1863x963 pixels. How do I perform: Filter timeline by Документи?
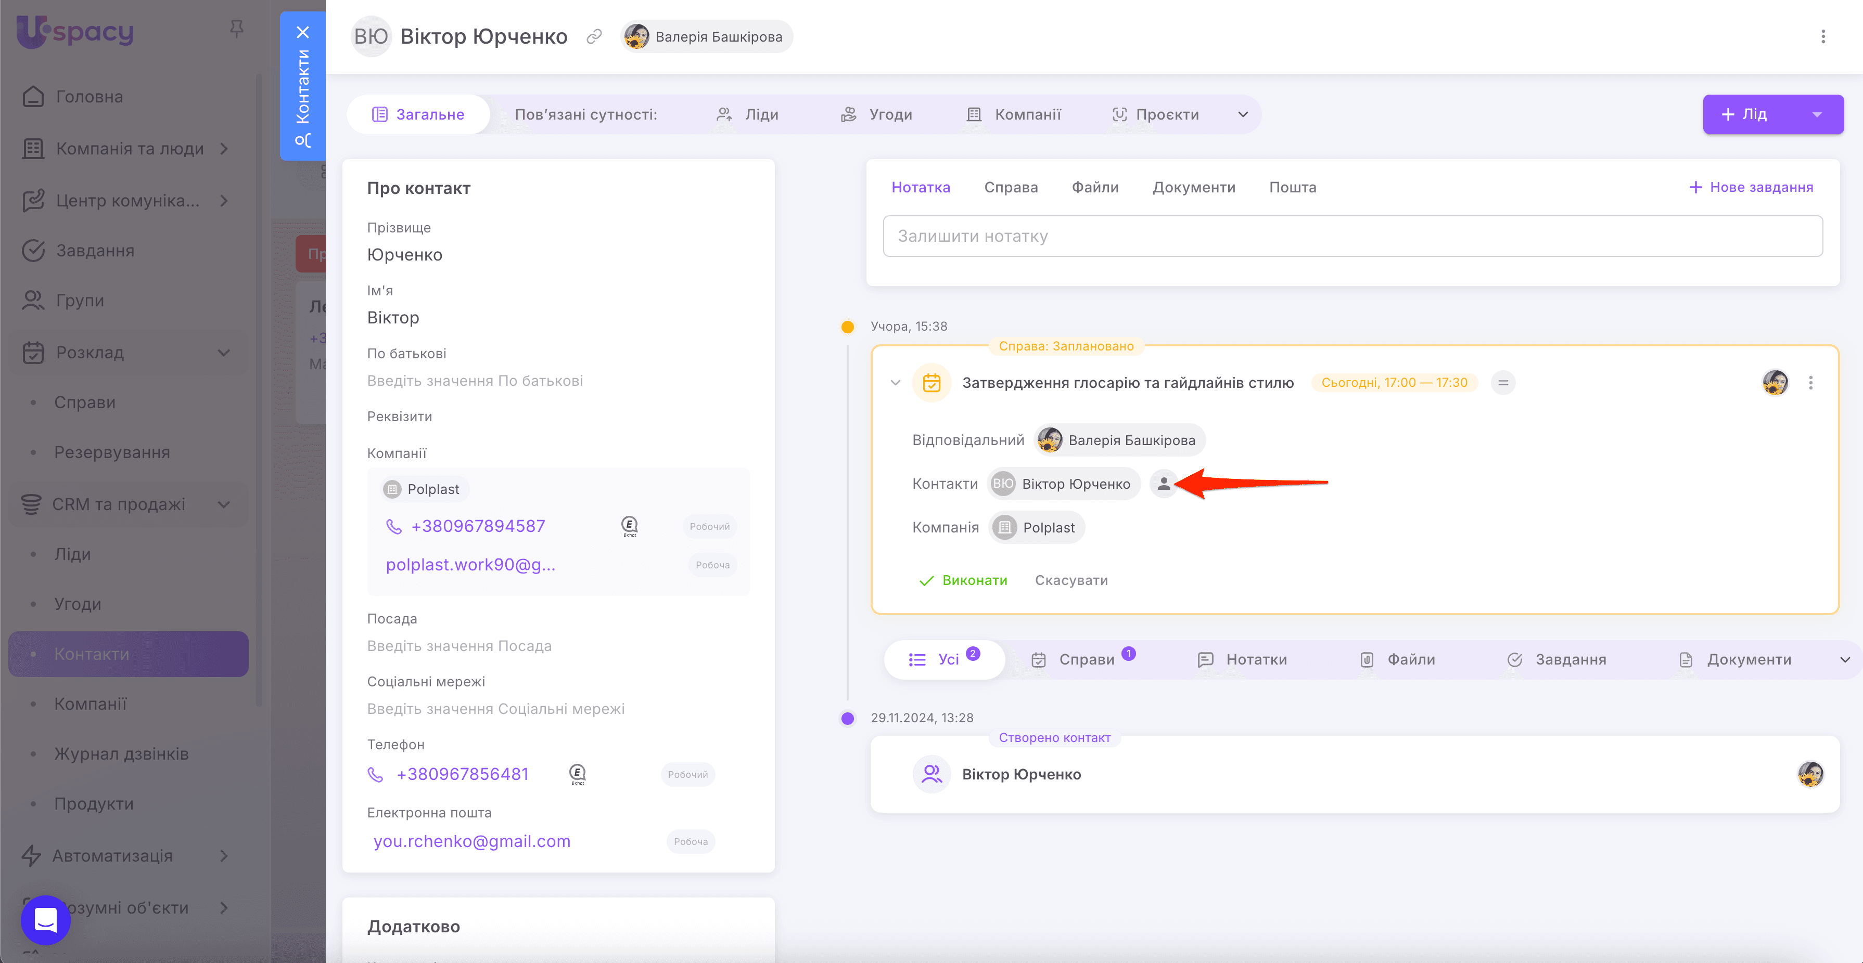click(1735, 659)
